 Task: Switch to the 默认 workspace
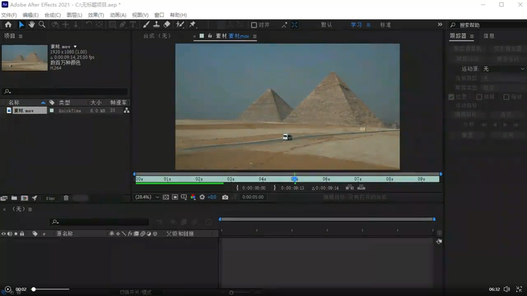326,25
